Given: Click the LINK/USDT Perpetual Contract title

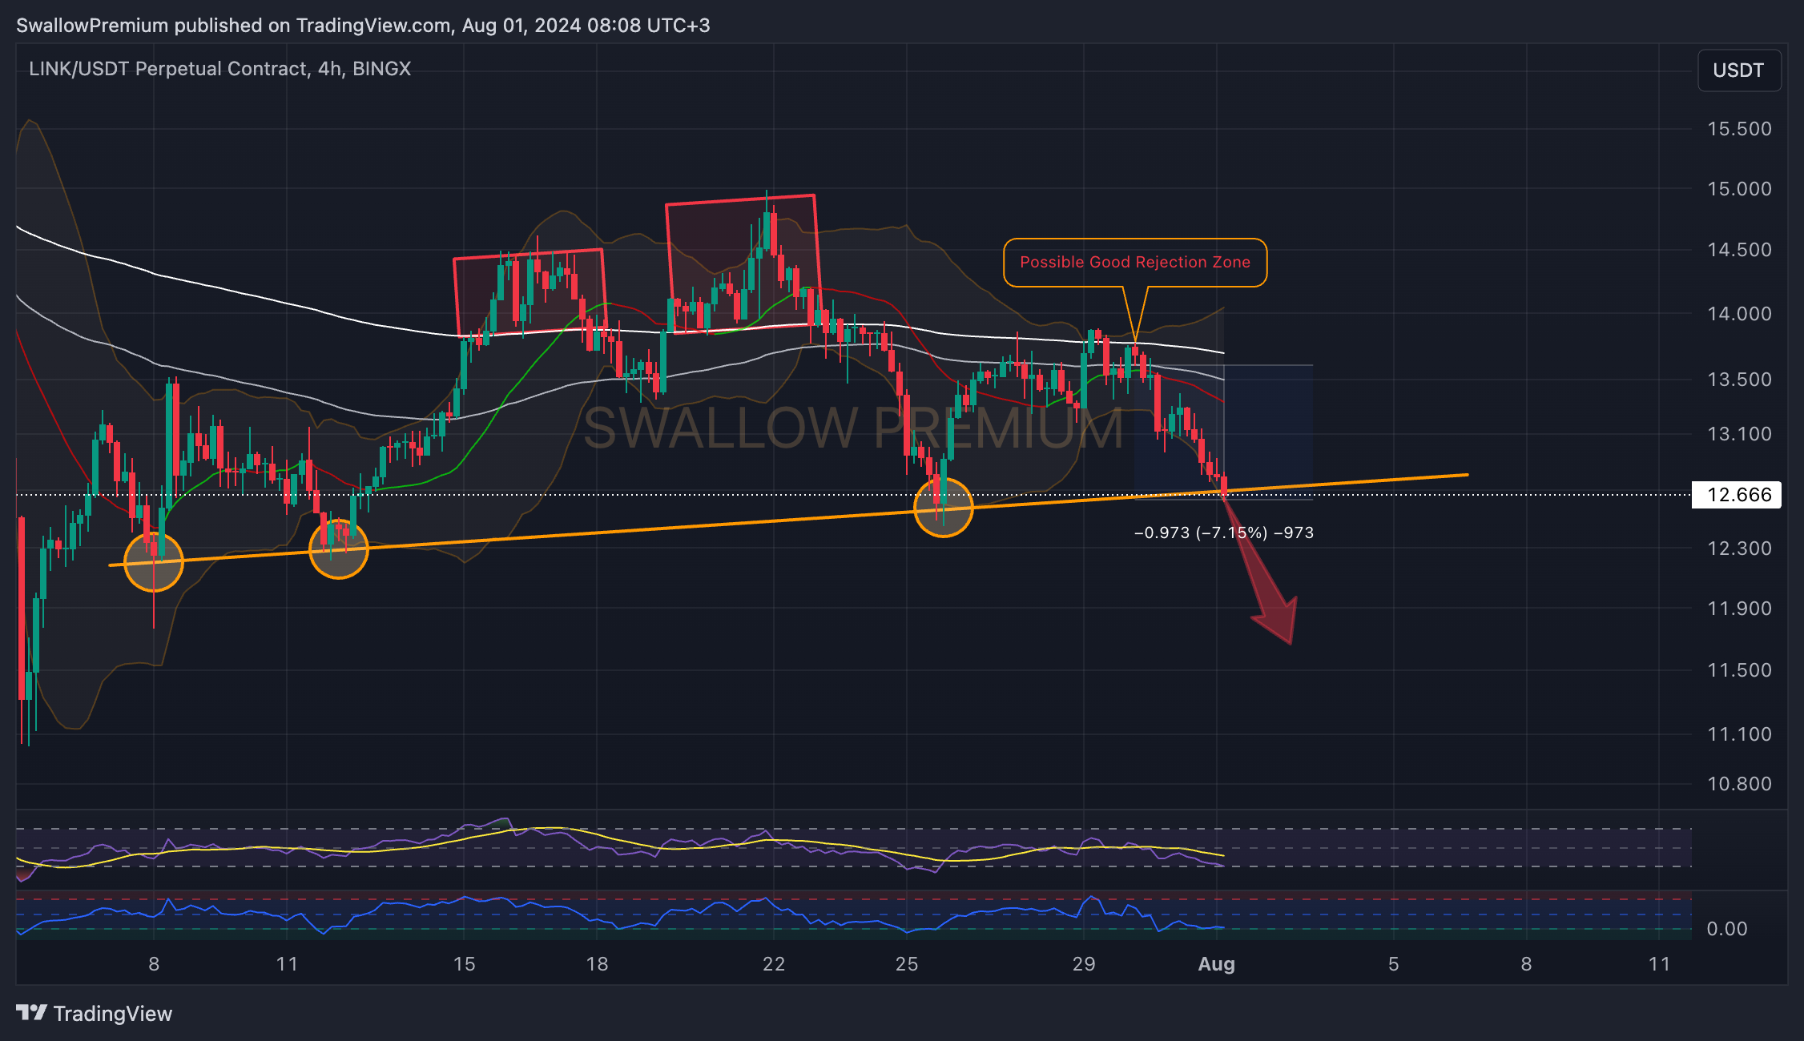Looking at the screenshot, I should [x=219, y=69].
